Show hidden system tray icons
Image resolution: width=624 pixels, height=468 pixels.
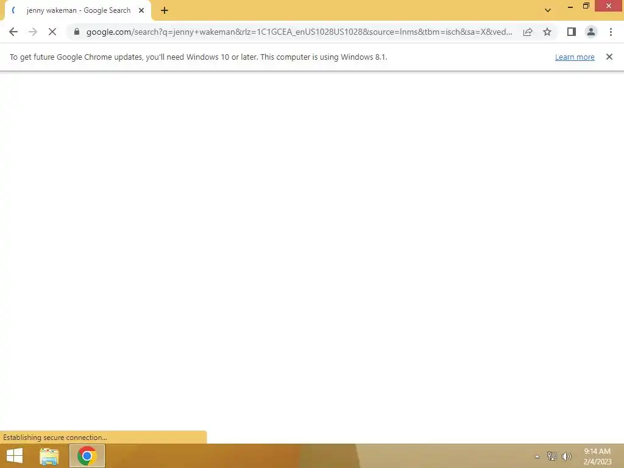coord(537,456)
